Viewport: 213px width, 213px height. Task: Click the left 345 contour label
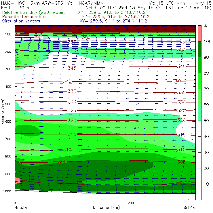pyautogui.click(x=72, y=68)
